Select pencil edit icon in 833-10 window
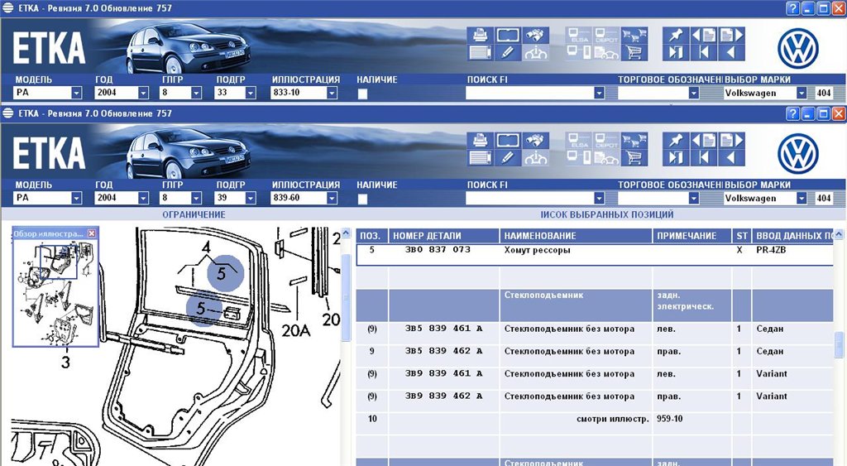 [508, 52]
